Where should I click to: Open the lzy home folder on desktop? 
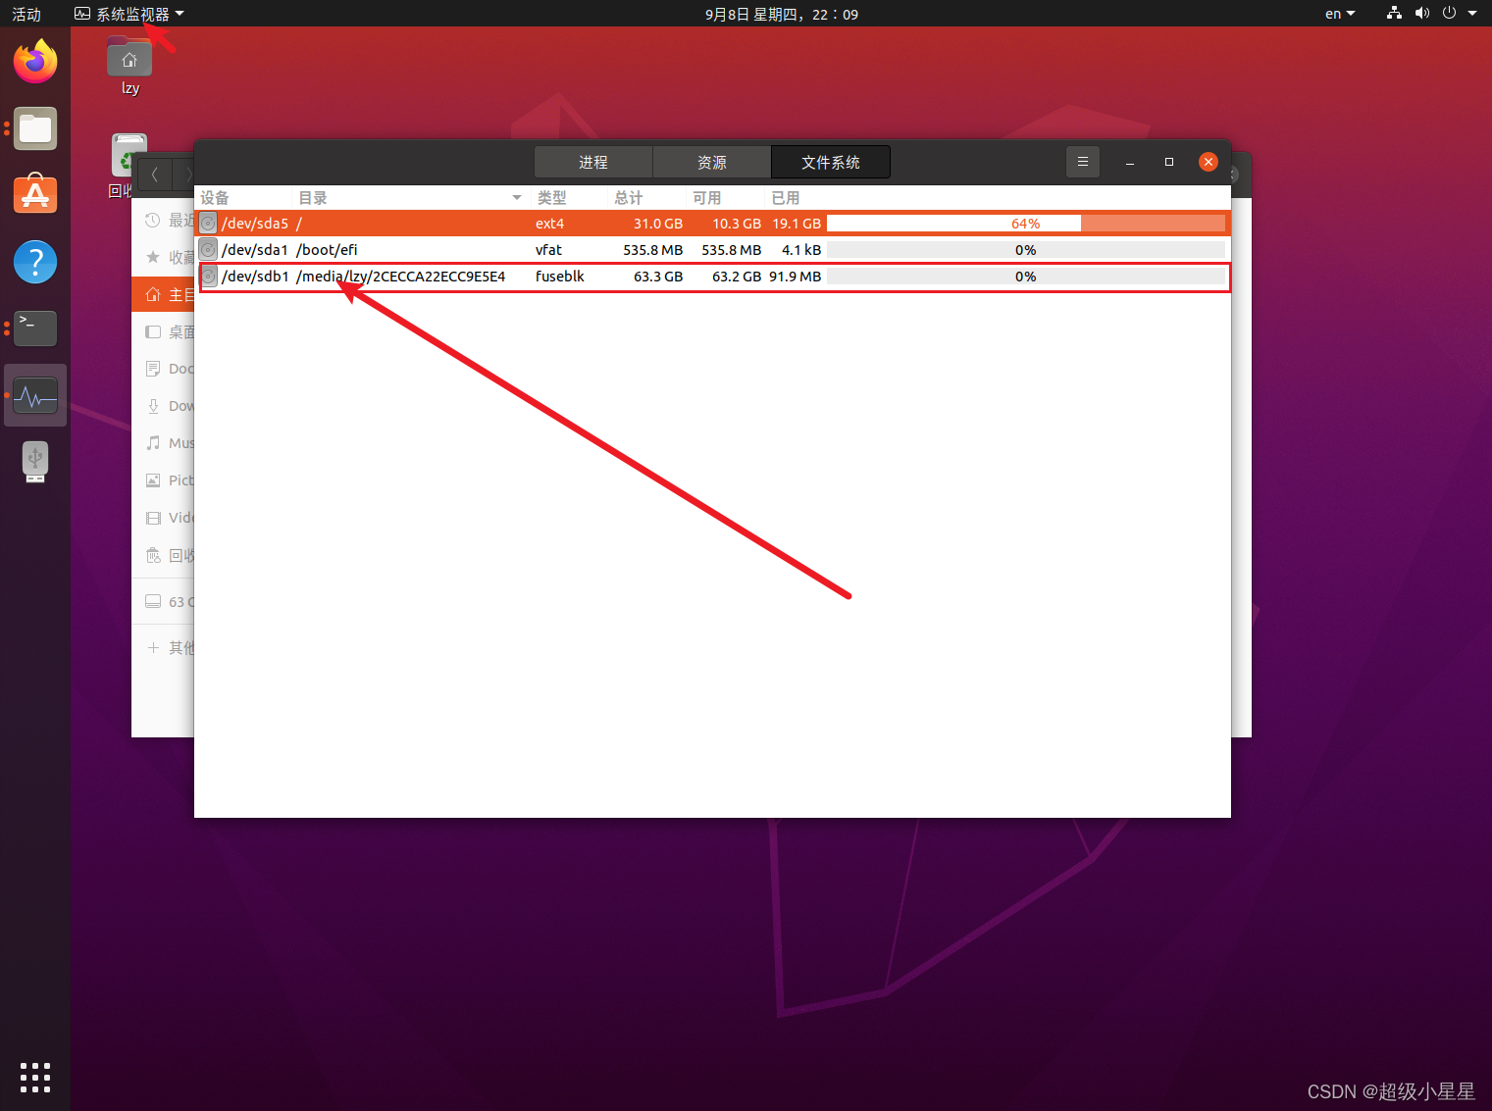pos(129,66)
